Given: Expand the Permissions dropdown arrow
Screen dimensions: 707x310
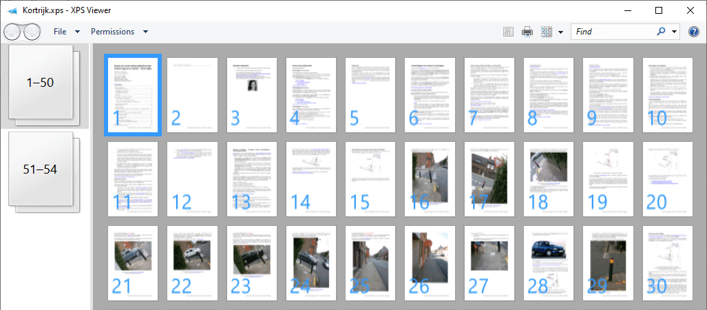Looking at the screenshot, I should click(x=145, y=32).
